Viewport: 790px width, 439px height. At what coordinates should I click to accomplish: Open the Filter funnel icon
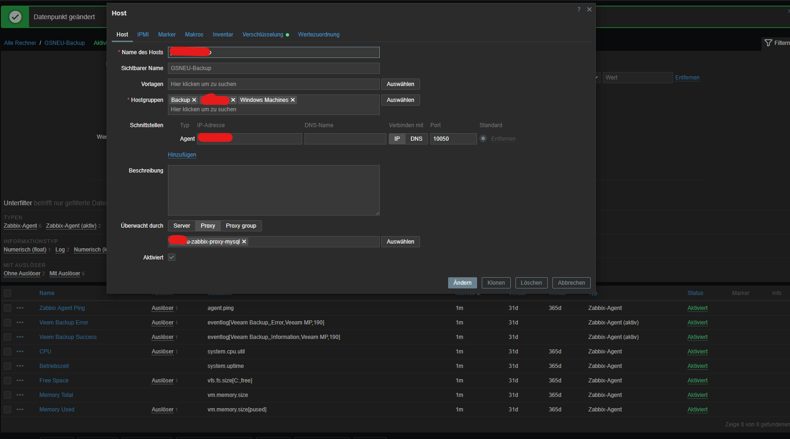pyautogui.click(x=768, y=43)
